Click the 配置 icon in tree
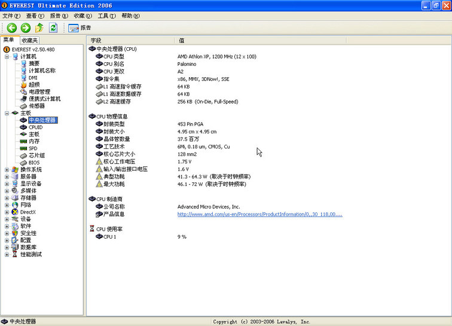The image size is (452, 326). 15,240
